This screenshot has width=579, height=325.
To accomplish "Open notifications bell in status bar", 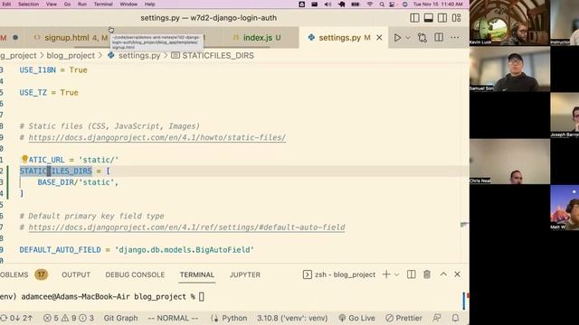I will point(455,318).
